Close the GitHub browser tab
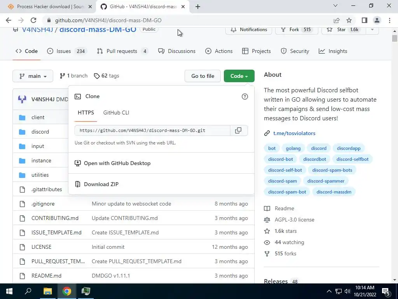Image resolution: width=398 pixels, height=299 pixels. coord(183,7)
